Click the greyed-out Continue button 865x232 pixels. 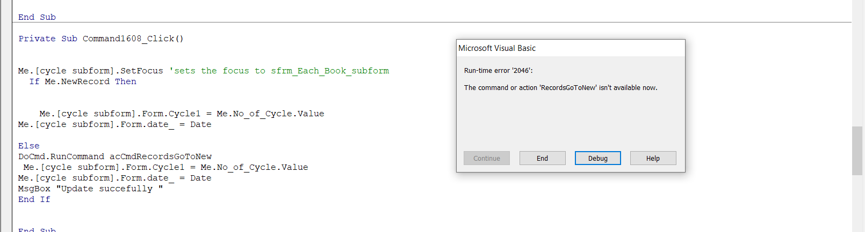point(487,158)
